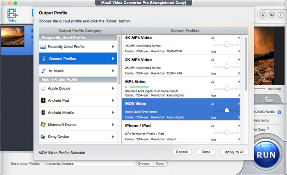287x175 pixels.
Task: Click the Cancel button
Action: (182, 152)
